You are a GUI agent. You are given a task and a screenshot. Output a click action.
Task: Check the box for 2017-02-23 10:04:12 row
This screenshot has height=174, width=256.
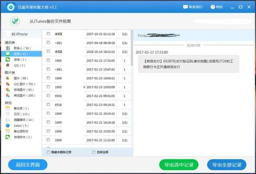[48, 78]
